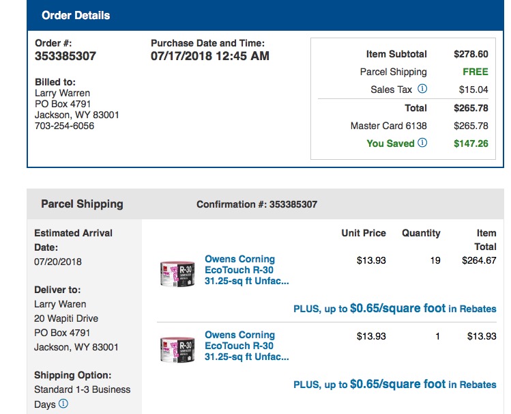The height and width of the screenshot is (414, 511).
Task: Open first Owens Corning EcoTouch R-30 link
Action: (x=247, y=270)
